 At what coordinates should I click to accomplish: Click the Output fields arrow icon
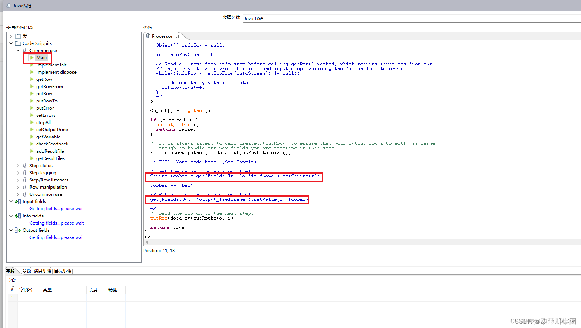pyautogui.click(x=18, y=230)
